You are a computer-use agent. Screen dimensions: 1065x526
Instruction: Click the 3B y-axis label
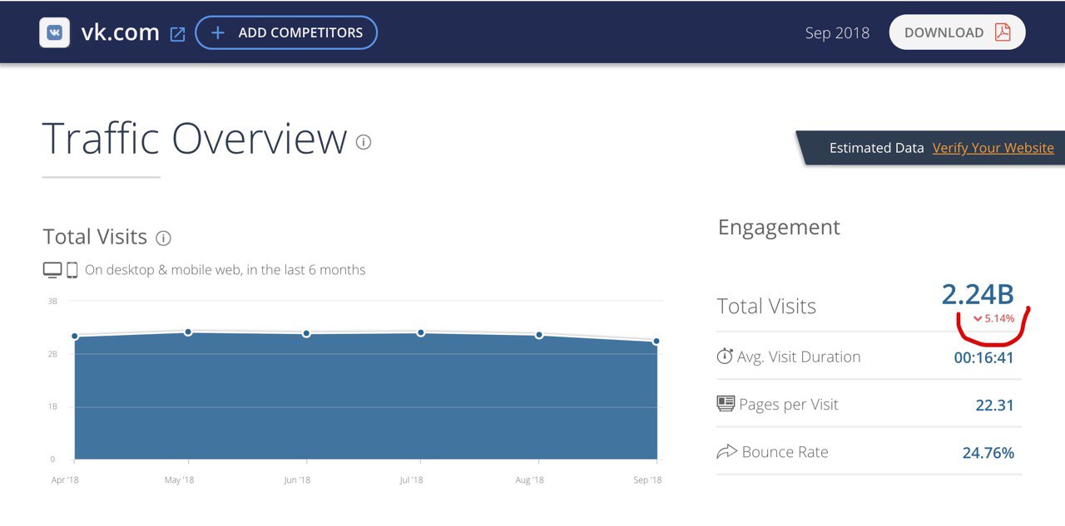(52, 301)
